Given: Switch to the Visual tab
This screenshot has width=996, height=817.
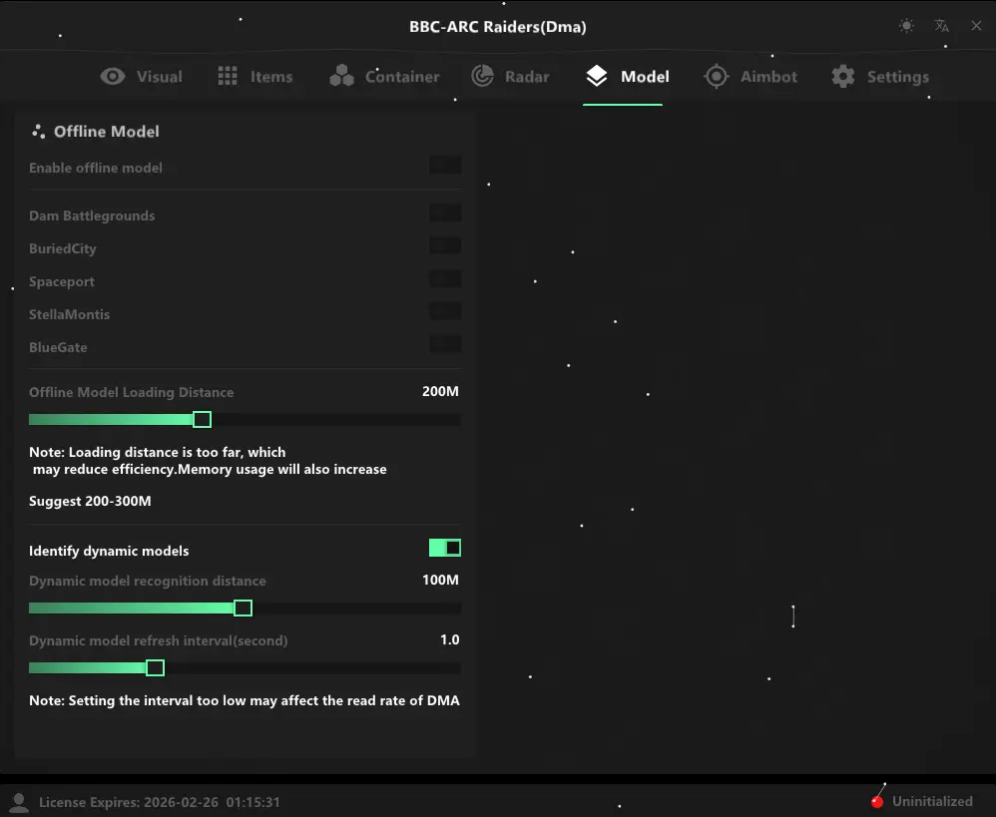Looking at the screenshot, I should pos(142,76).
